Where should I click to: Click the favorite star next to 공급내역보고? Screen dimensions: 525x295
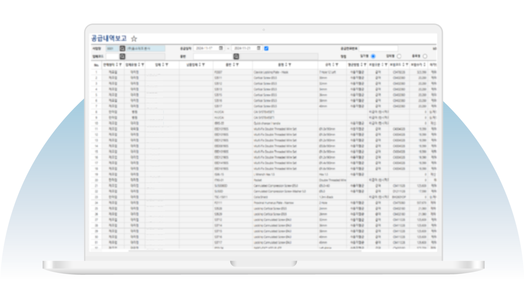click(x=134, y=39)
